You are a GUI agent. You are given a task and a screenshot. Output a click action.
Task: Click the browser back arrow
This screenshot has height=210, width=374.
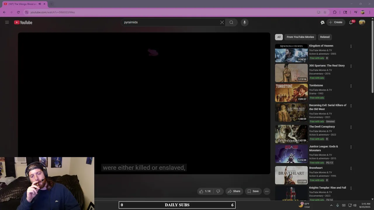click(4, 12)
